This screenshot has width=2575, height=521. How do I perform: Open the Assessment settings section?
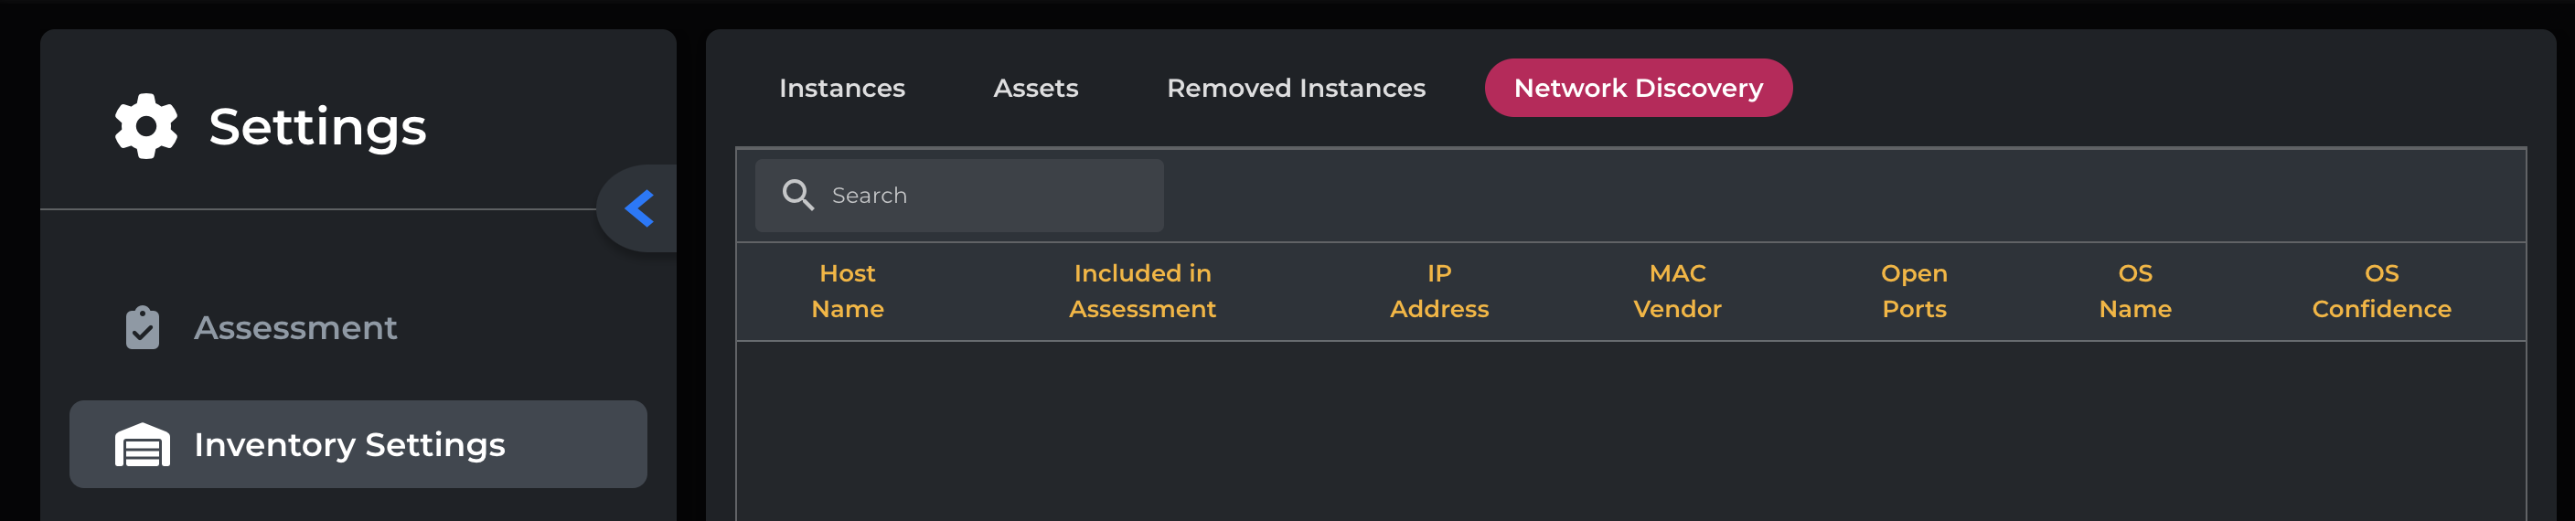pos(294,328)
